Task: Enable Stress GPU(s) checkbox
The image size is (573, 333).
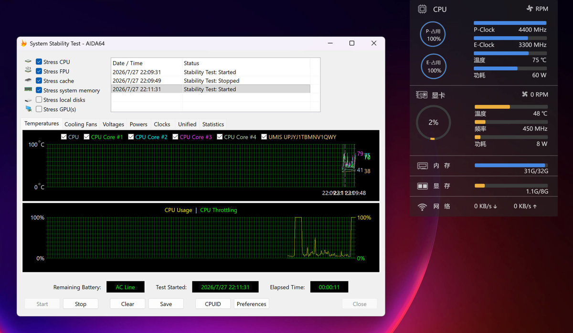Action: tap(39, 109)
